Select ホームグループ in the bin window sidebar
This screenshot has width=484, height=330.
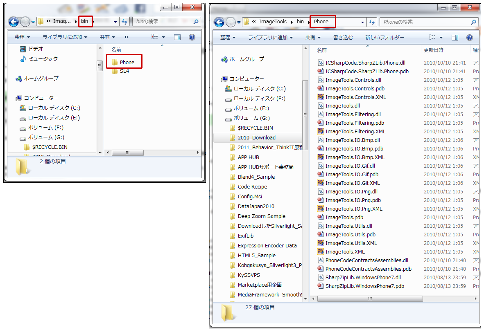pyautogui.click(x=37, y=79)
